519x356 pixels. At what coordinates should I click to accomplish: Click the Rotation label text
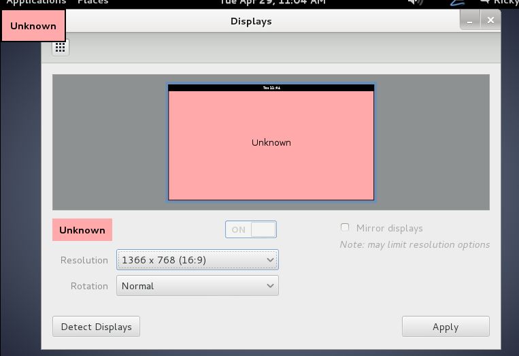coord(89,286)
